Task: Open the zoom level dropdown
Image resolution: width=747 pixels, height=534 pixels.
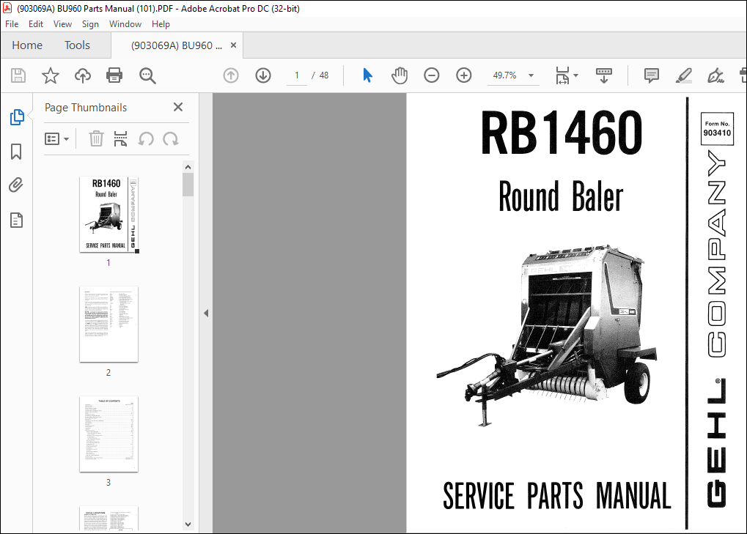Action: point(531,75)
